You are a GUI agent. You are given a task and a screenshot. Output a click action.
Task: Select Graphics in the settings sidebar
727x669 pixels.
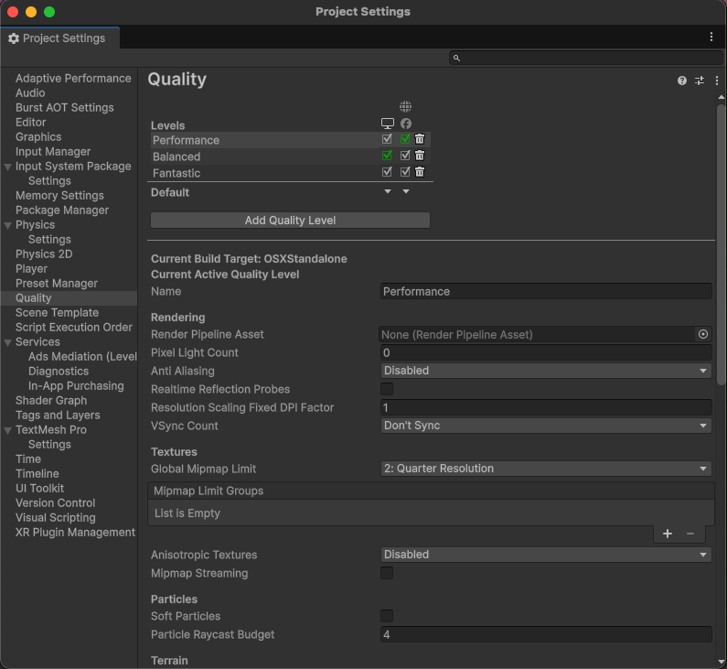tap(38, 137)
